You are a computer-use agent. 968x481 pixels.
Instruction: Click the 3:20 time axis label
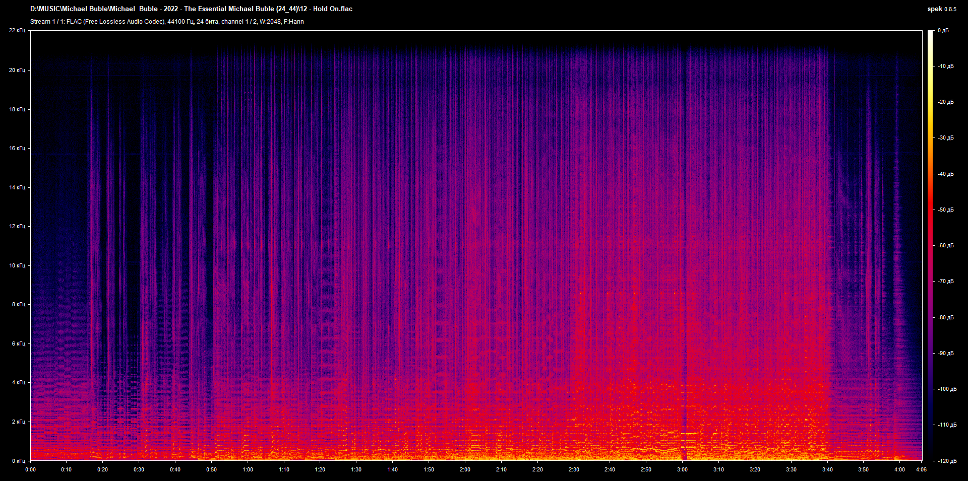(755, 470)
